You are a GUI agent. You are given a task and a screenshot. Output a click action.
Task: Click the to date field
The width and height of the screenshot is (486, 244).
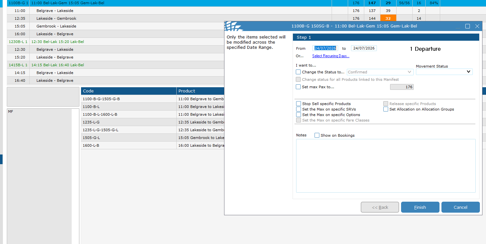pyautogui.click(x=364, y=48)
